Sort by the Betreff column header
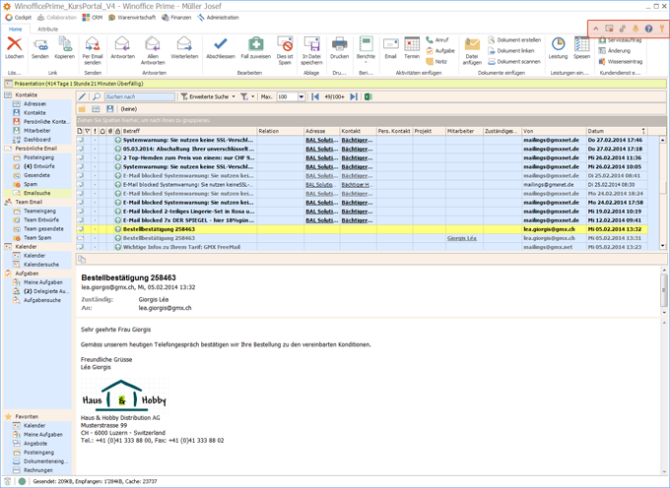The image size is (670, 488). [189, 131]
